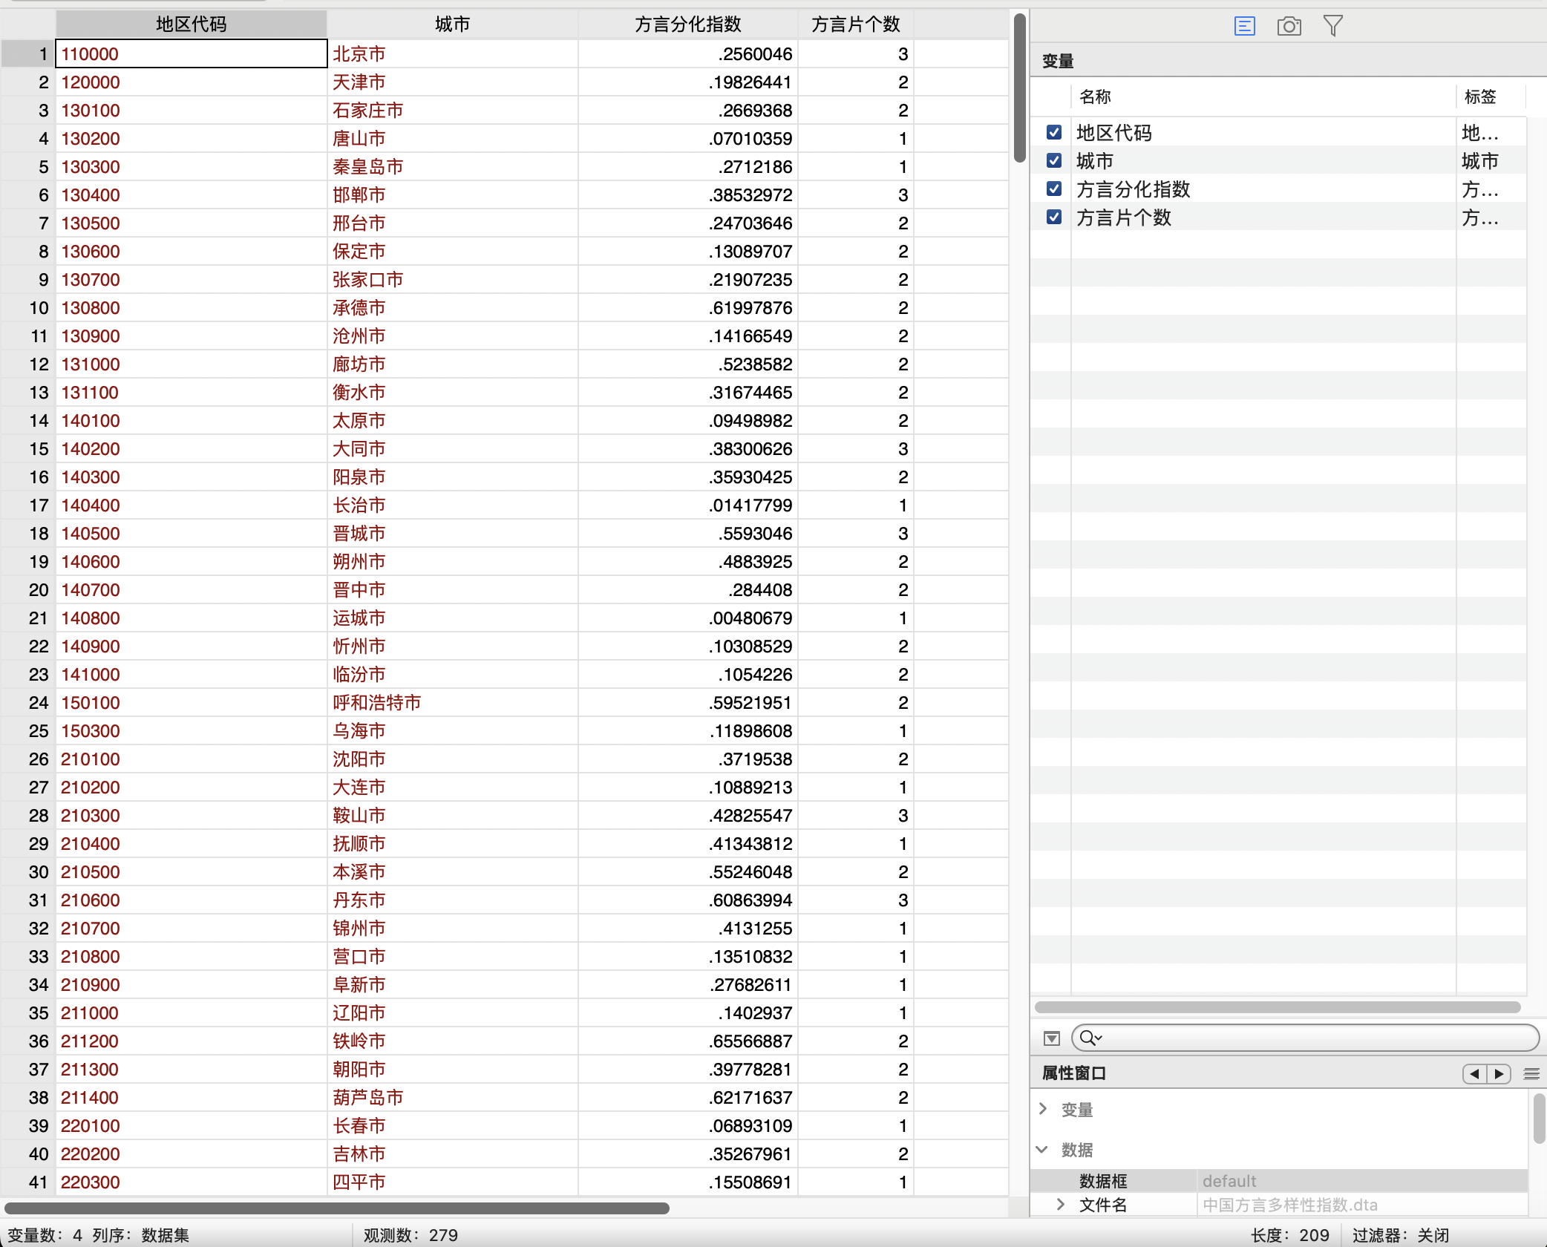Expand the 变量 section in 属性窗口

pyautogui.click(x=1044, y=1109)
